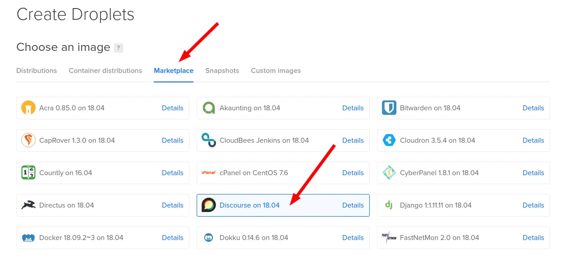The image size is (570, 258).
Task: View Details link for FastNetMon 2.0
Action: coord(533,238)
